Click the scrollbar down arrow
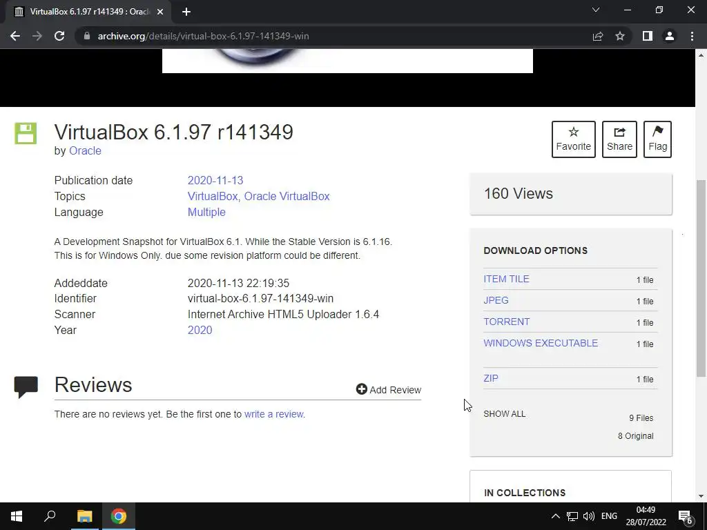The height and width of the screenshot is (530, 707). pyautogui.click(x=701, y=496)
